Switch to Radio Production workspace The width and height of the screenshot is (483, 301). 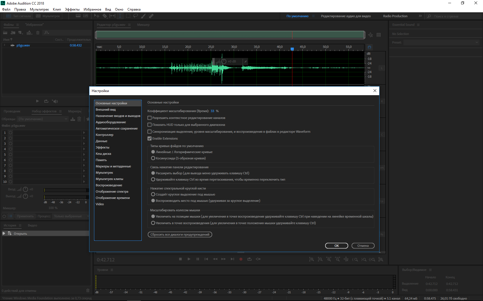coord(395,16)
